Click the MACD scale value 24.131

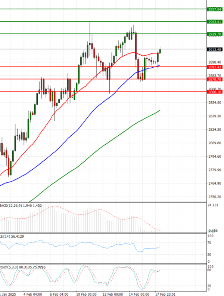click(213, 205)
